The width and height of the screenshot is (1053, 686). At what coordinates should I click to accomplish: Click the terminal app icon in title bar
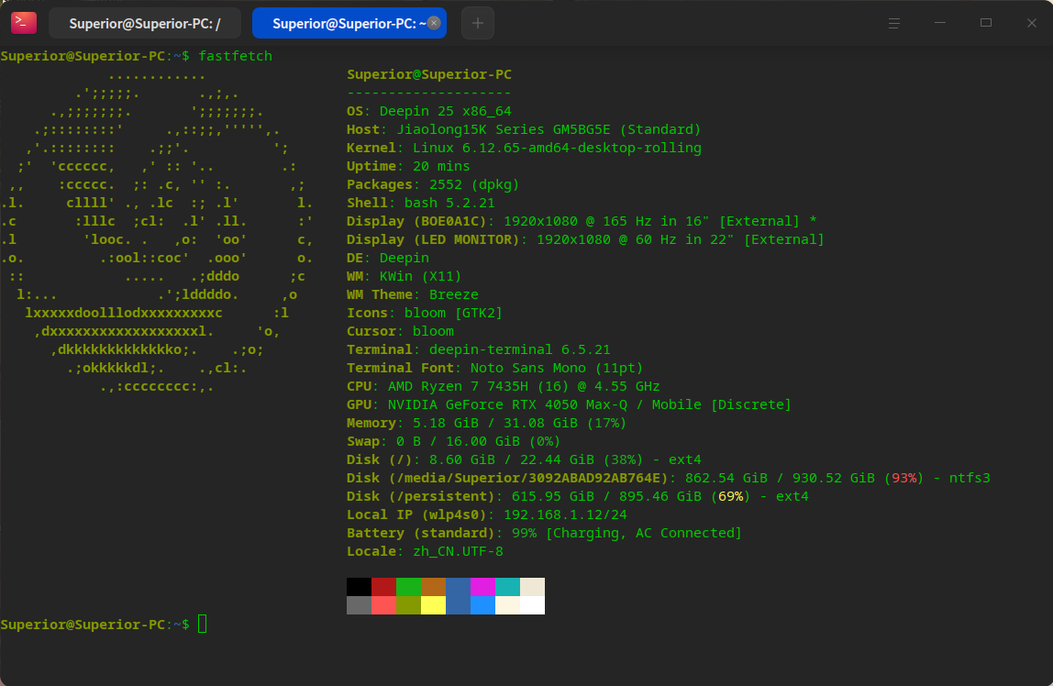tap(24, 23)
